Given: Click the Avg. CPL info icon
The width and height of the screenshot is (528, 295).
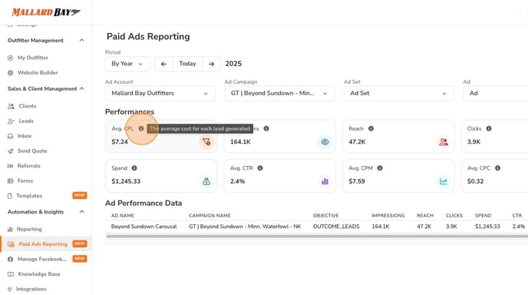Looking at the screenshot, I should 141,128.
